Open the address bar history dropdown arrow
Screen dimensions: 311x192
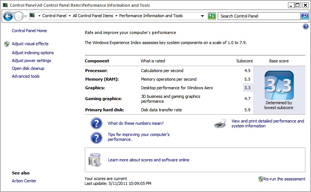[202, 16]
